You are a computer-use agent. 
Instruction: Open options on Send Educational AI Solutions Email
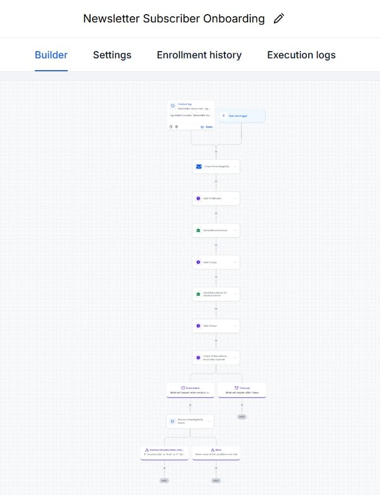click(x=235, y=294)
